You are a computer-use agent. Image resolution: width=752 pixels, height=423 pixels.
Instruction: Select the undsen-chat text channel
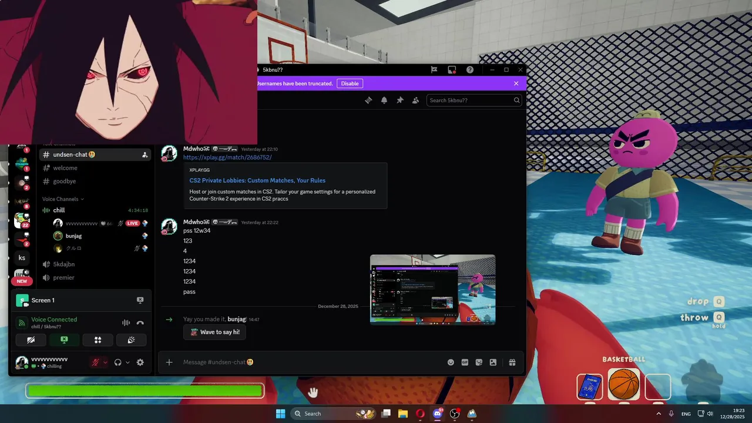pyautogui.click(x=95, y=155)
